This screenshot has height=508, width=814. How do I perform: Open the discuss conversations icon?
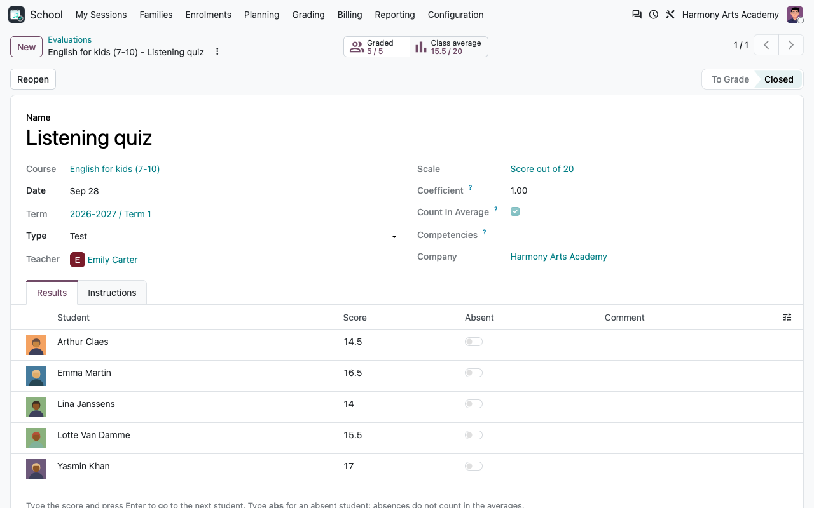pos(637,15)
